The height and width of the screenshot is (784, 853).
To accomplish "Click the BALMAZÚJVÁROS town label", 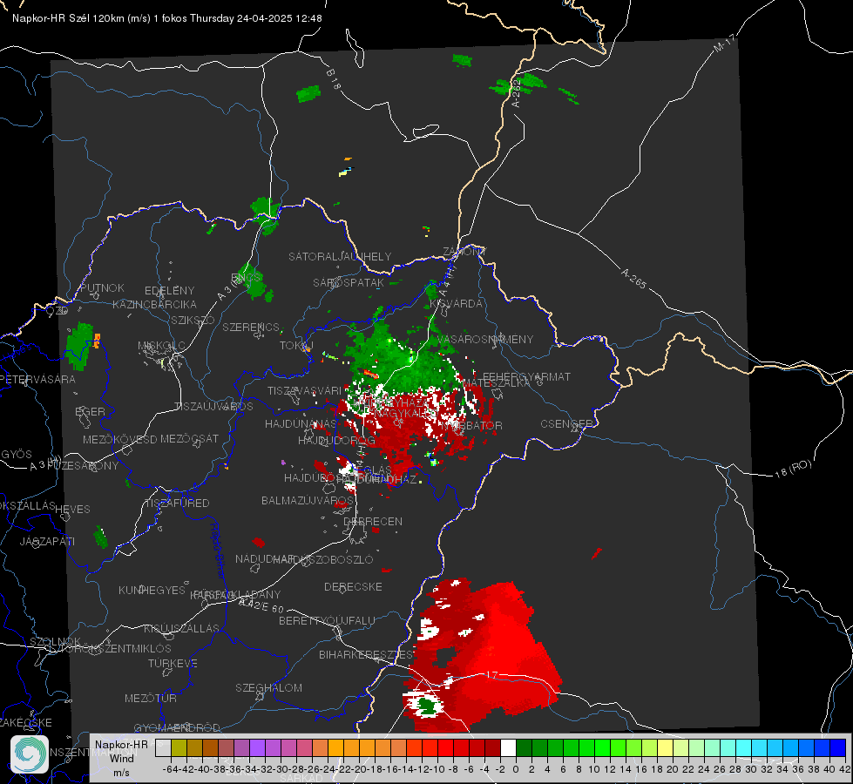I will click(308, 500).
